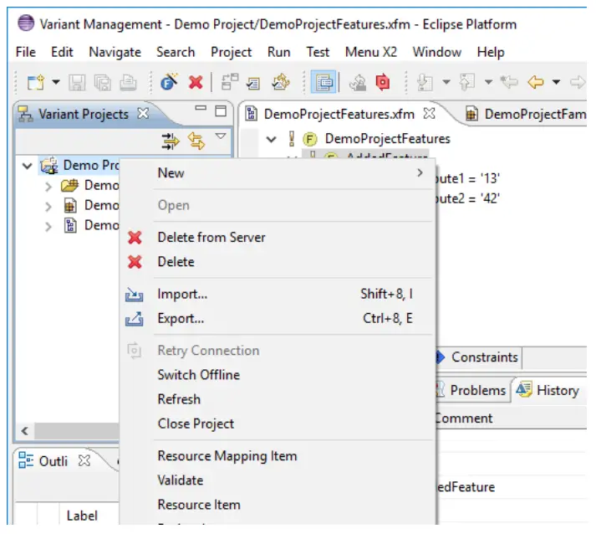Open the Window menu
The height and width of the screenshot is (534, 596).
(x=437, y=52)
